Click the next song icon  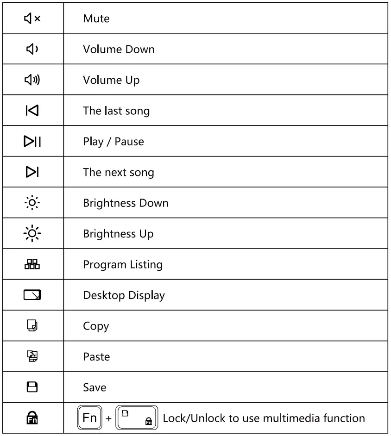[x=32, y=172]
